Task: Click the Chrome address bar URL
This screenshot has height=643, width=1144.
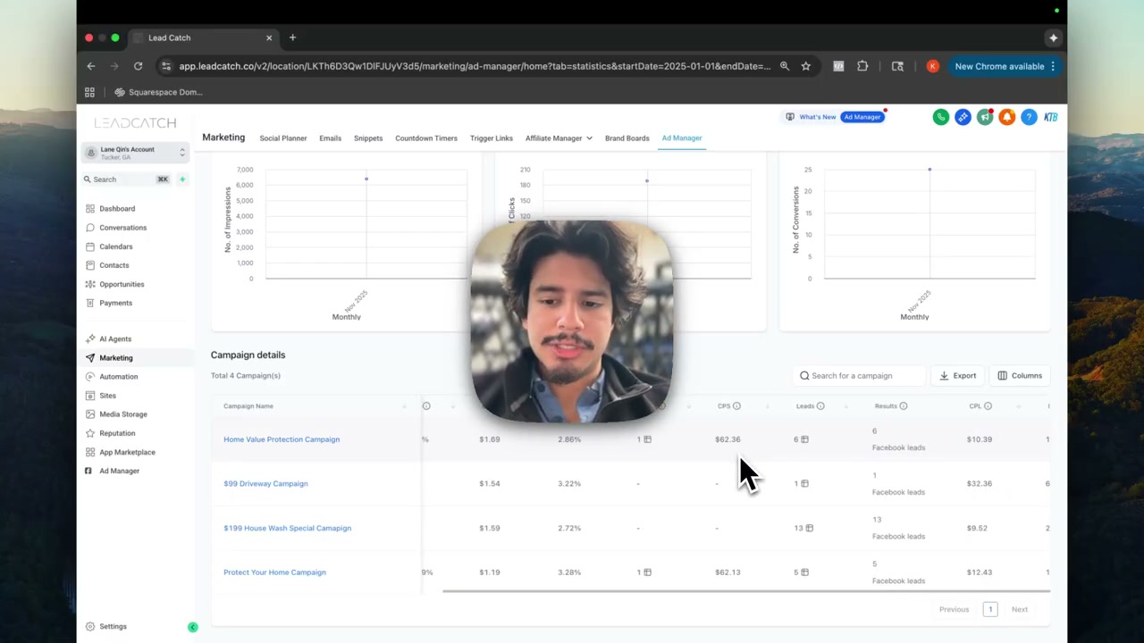Action: coord(475,66)
